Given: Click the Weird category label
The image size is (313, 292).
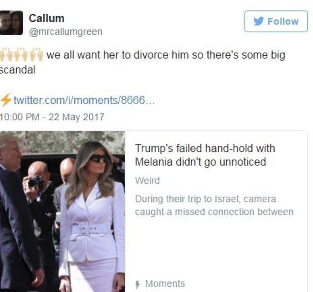Looking at the screenshot, I should pos(147,181).
